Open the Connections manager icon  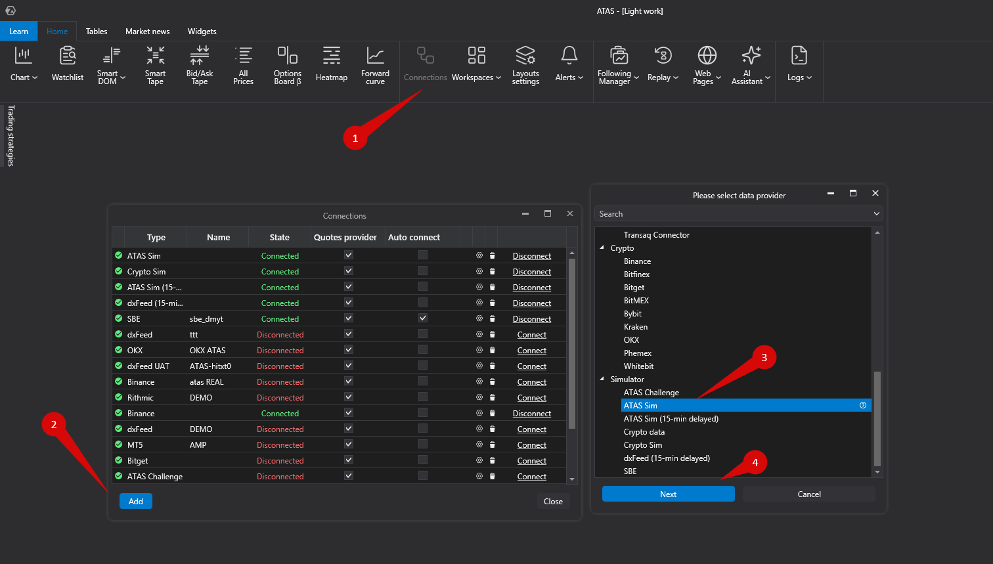coord(426,64)
